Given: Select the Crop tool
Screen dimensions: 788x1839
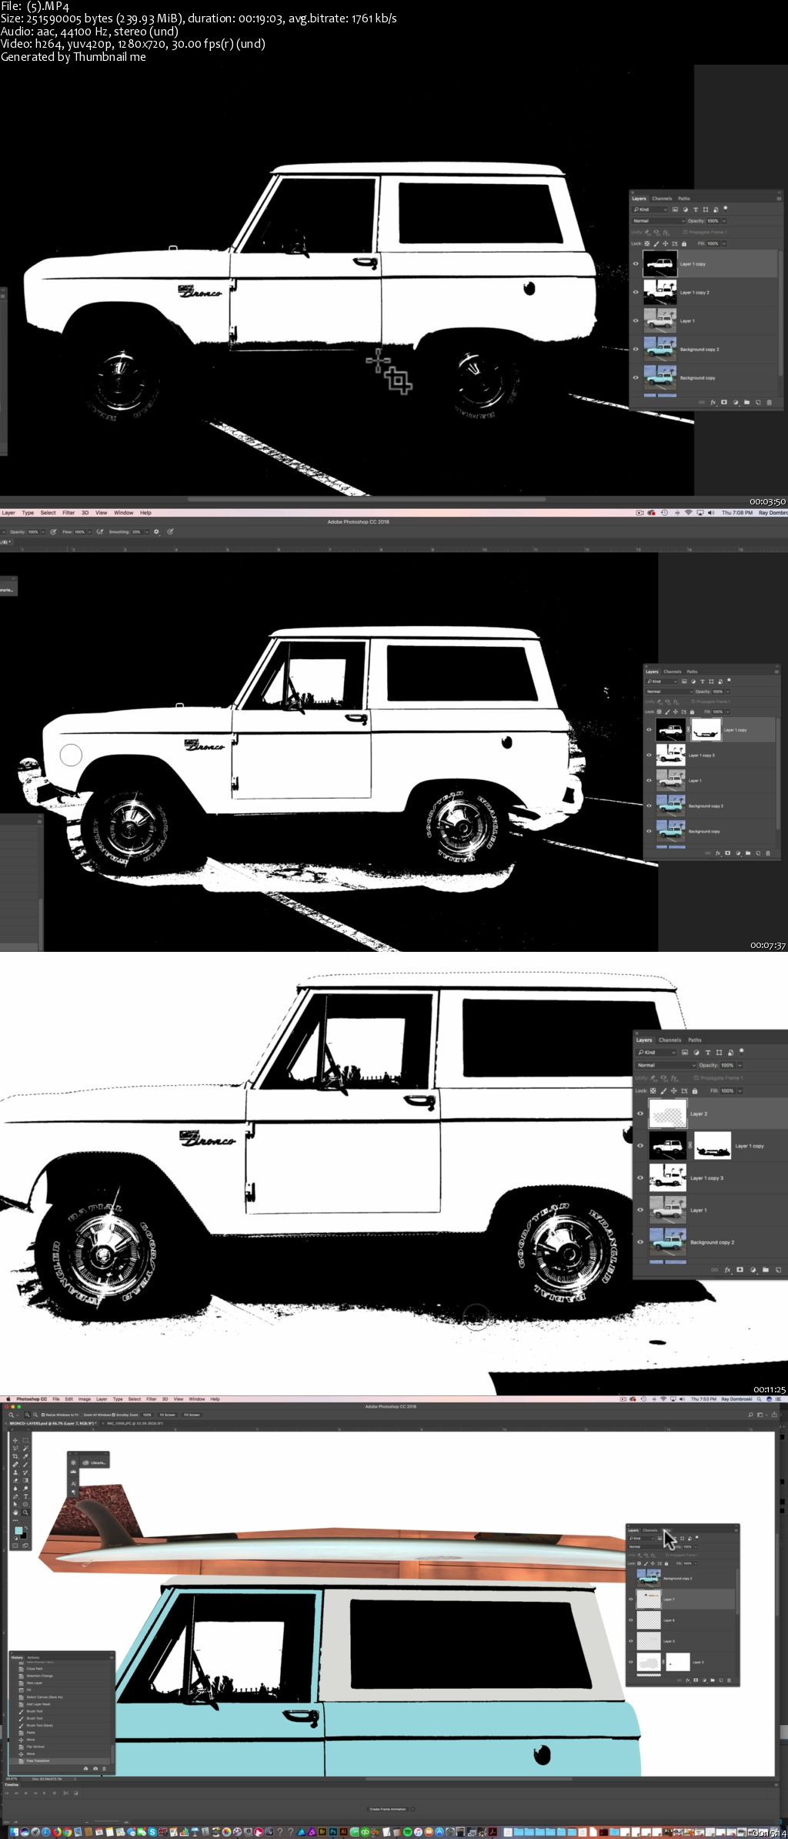Looking at the screenshot, I should click(x=15, y=1456).
